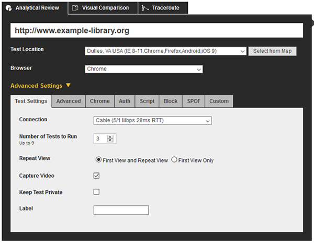Click the 'Test Location' label text
This screenshot has height=243, width=314.
[x=27, y=49]
